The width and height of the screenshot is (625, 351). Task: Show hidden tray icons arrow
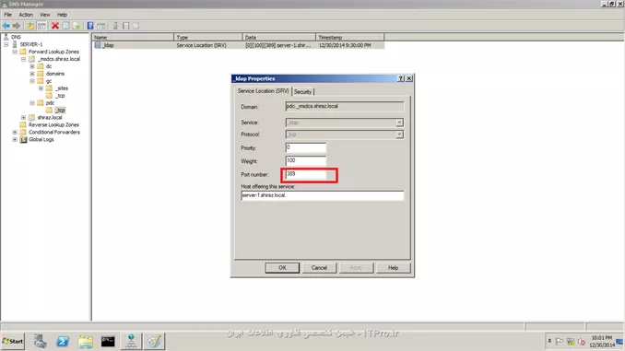pos(549,342)
